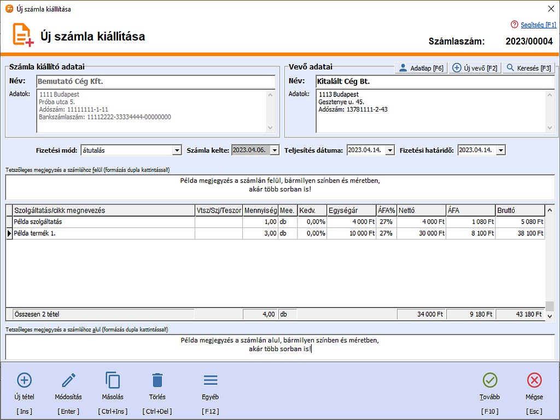Open the Fizetési határidő date dropdown
The height and width of the screenshot is (420, 560).
pyautogui.click(x=500, y=150)
